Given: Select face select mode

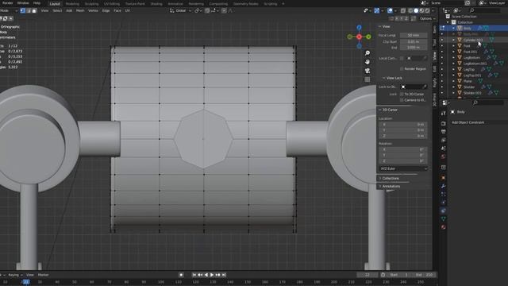Looking at the screenshot, I should point(34,10).
